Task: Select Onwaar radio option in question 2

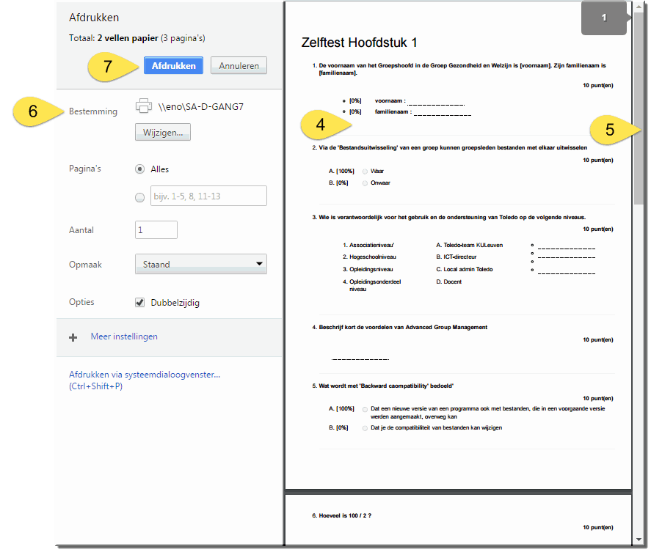Action: pyautogui.click(x=365, y=183)
